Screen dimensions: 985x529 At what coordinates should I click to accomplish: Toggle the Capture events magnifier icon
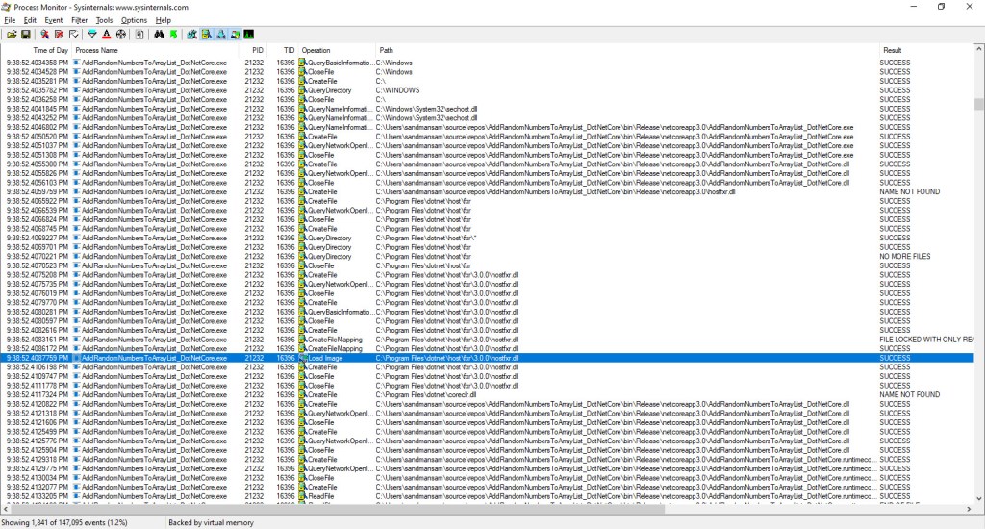coord(44,35)
